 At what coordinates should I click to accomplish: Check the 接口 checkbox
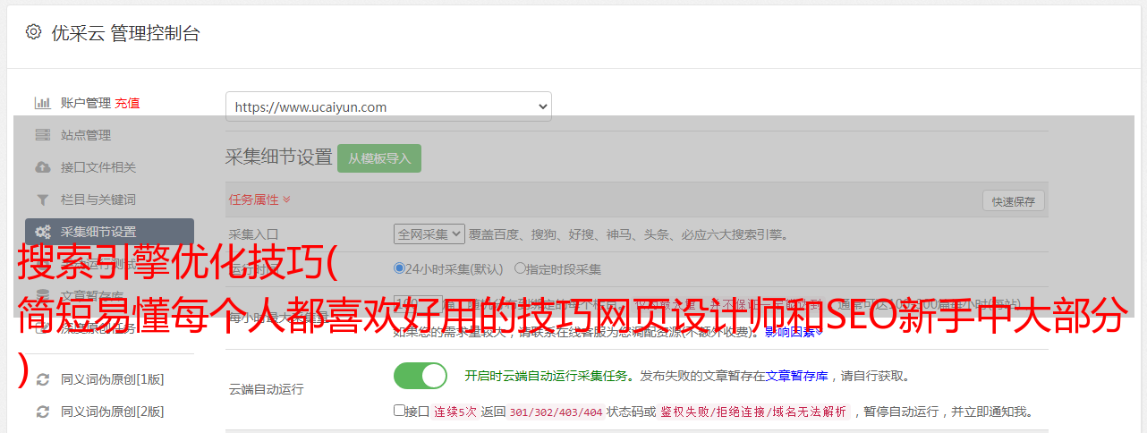(399, 411)
